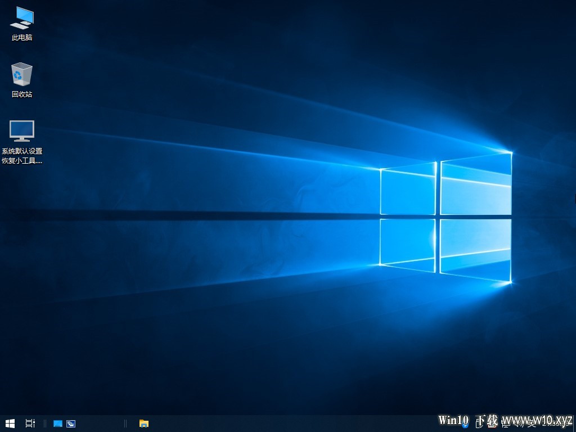Toggle the 英 input method indicator

[x=531, y=424]
